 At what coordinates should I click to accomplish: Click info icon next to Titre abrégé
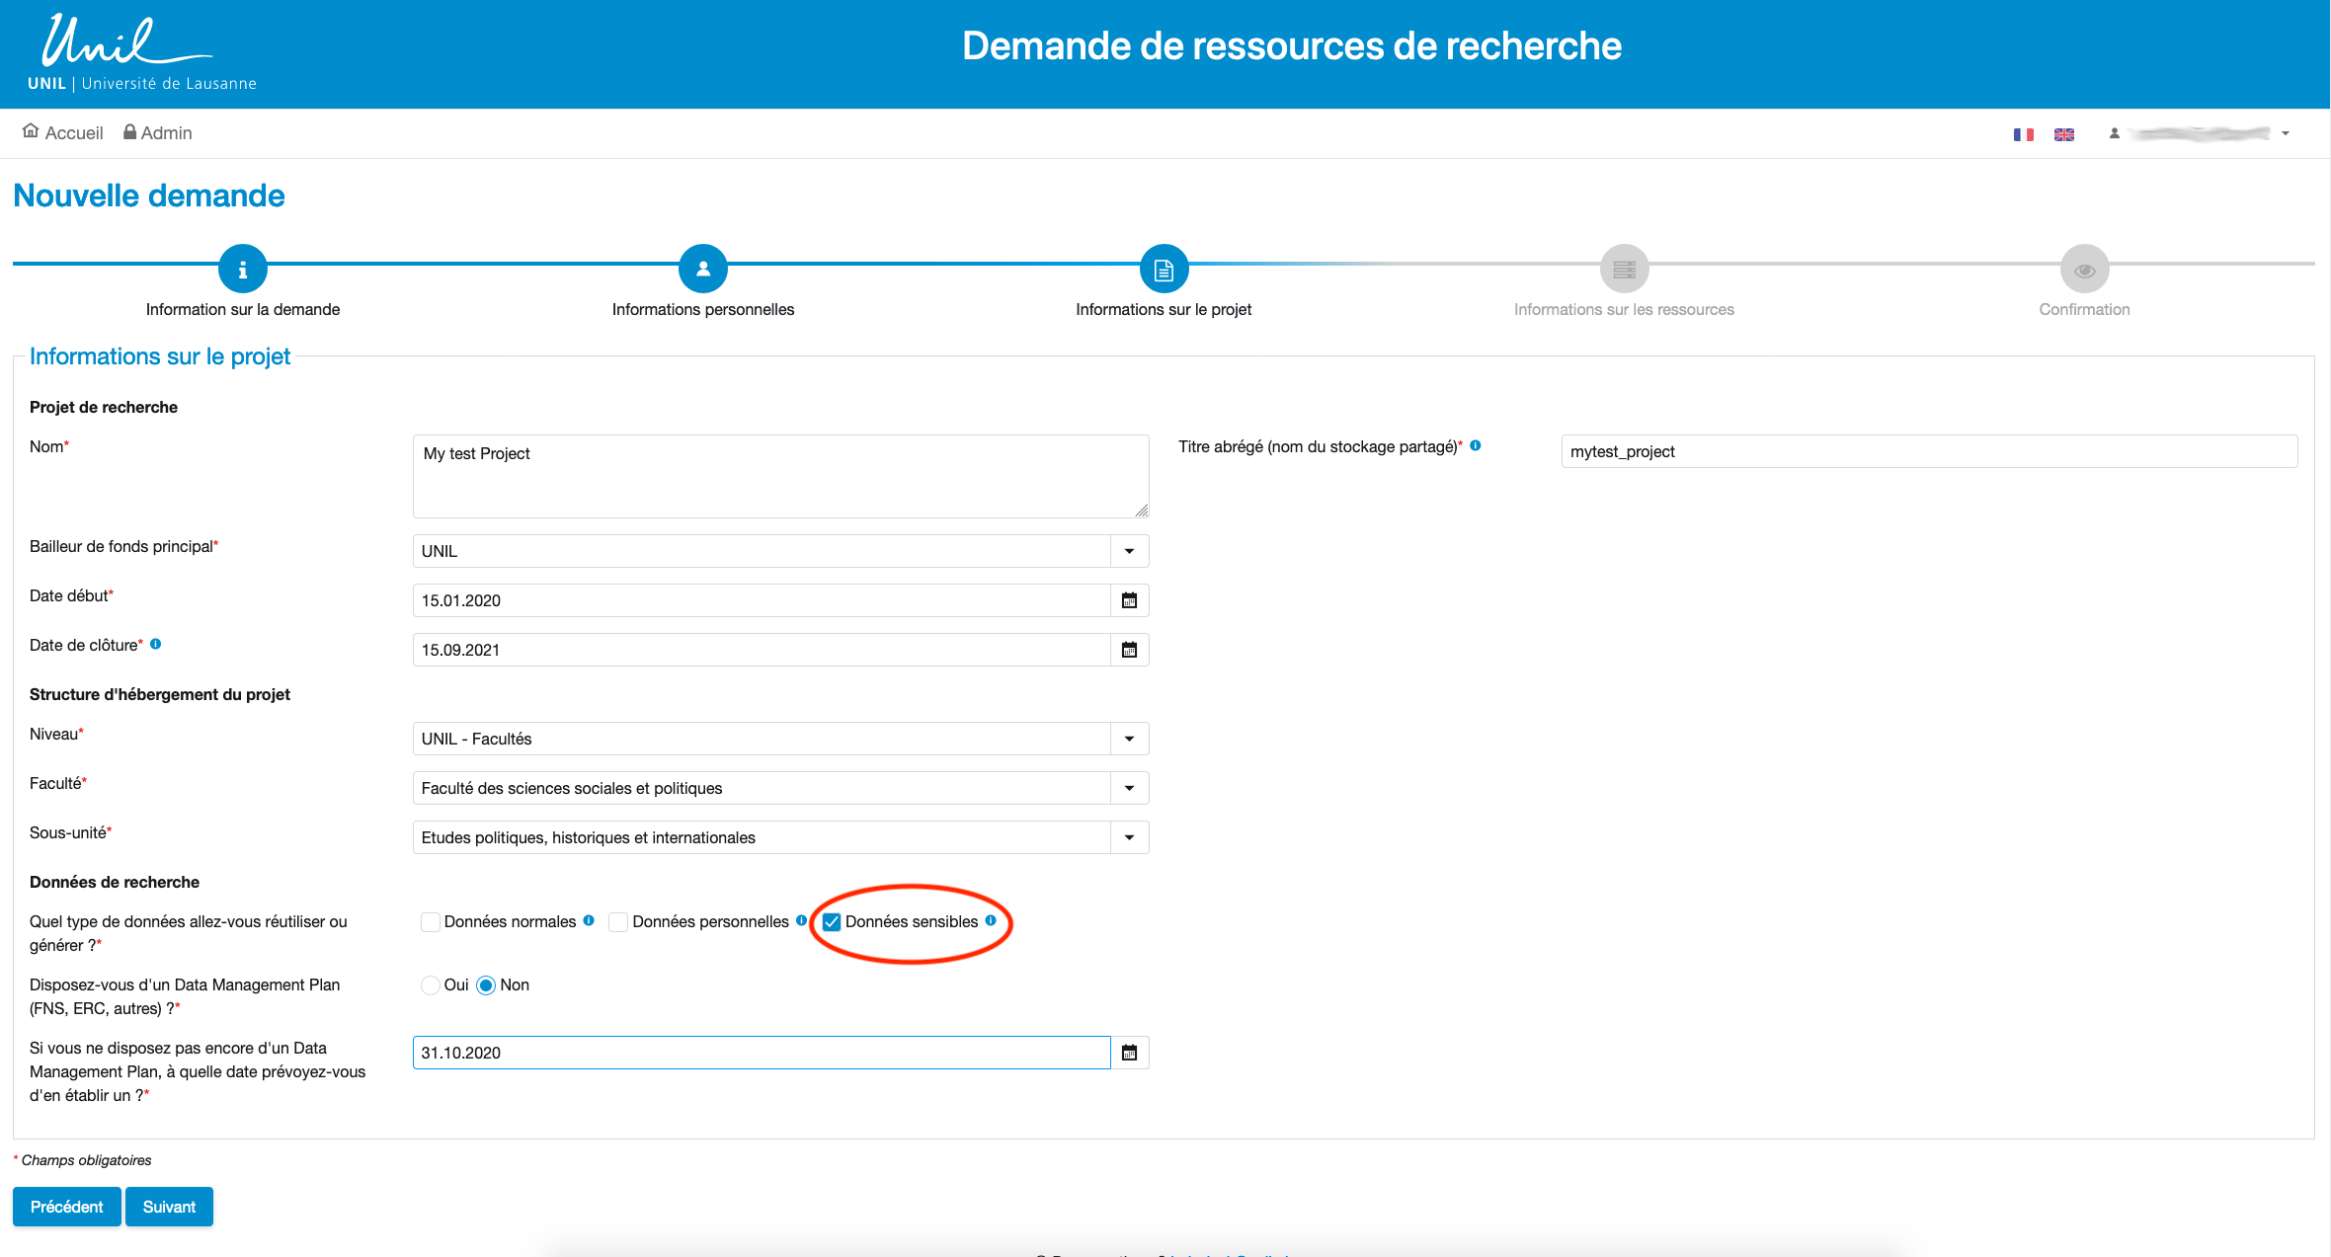1476,446
